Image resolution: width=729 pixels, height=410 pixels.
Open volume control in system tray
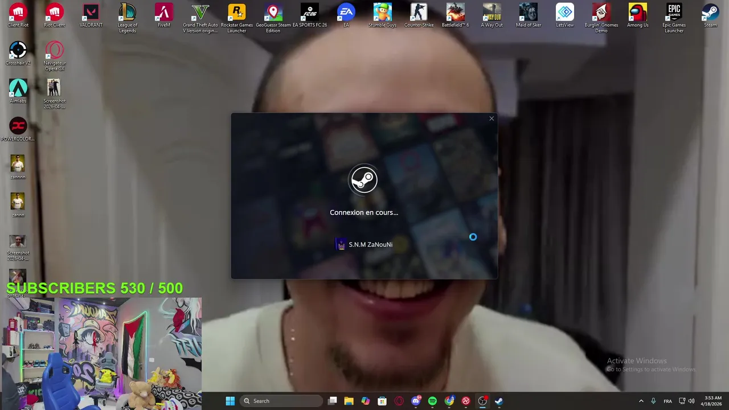pos(691,401)
